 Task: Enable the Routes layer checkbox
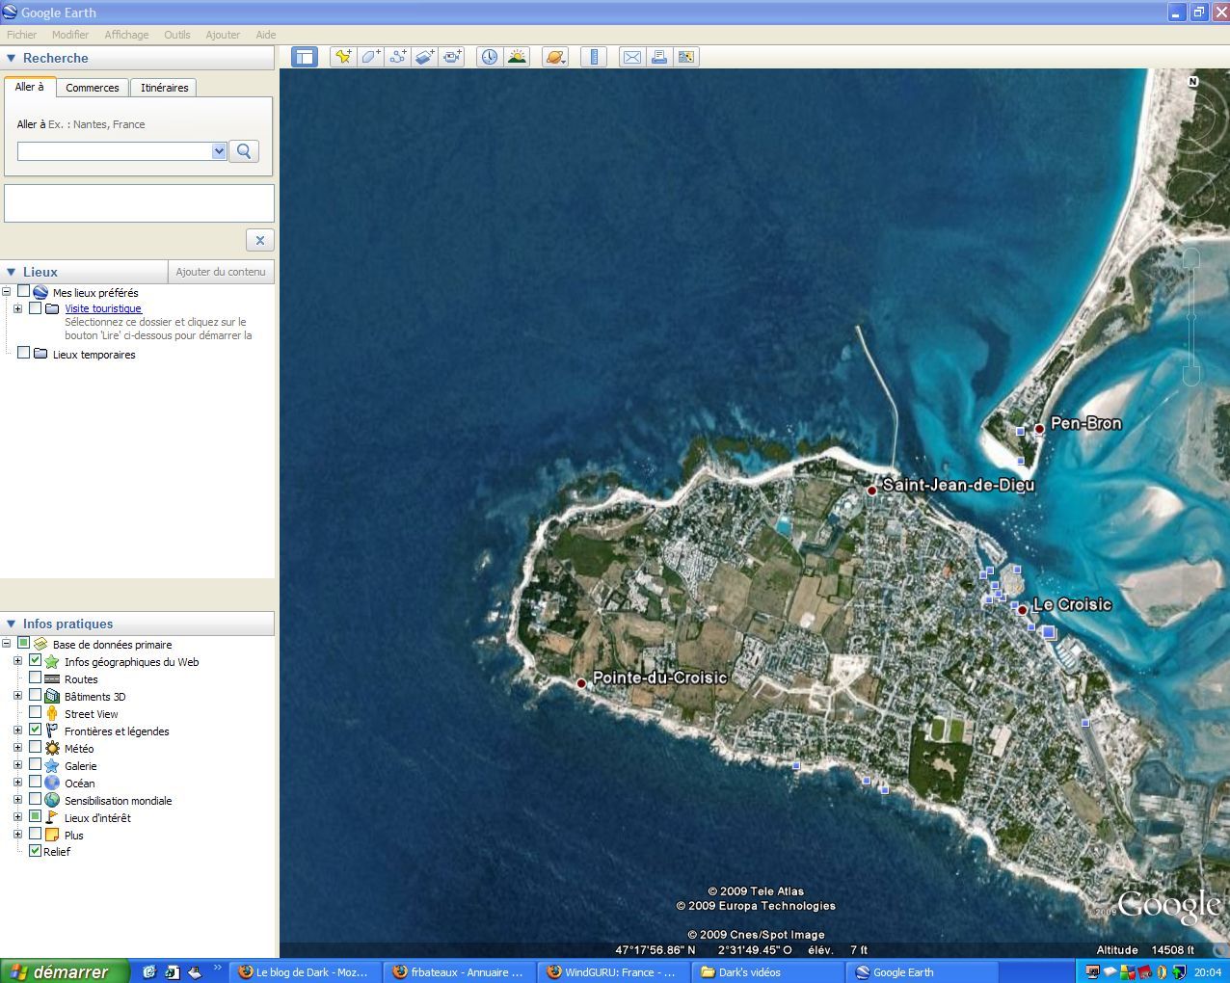click(x=36, y=678)
